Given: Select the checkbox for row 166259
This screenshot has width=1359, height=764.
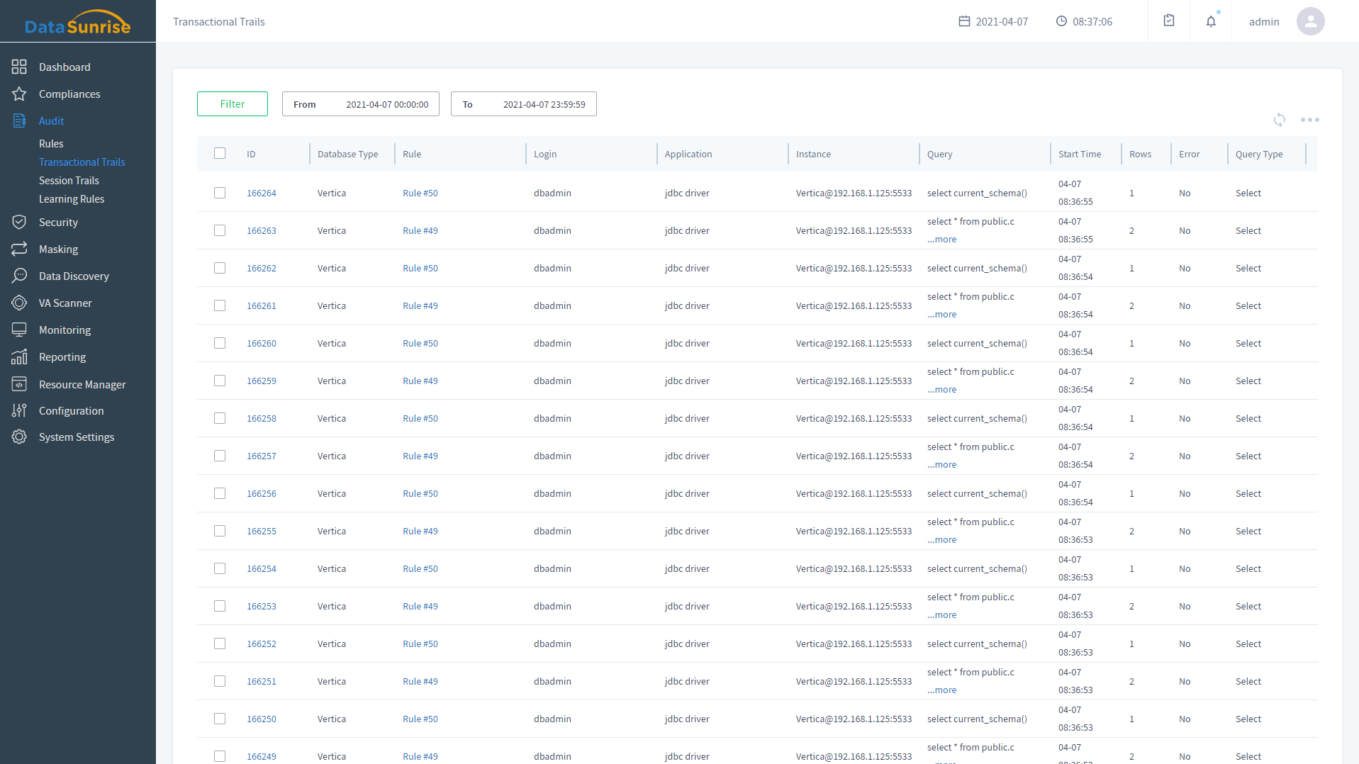Looking at the screenshot, I should pos(220,381).
